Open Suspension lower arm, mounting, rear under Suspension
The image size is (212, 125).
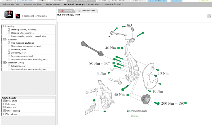coord(29,59)
